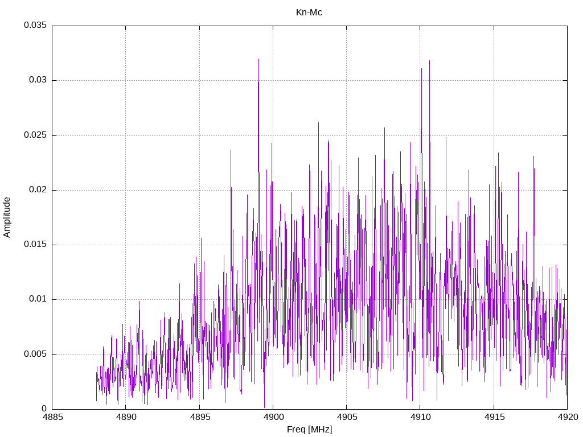This screenshot has width=583, height=437.
Task: Click the 4905 x-axis tick label
Action: (347, 417)
